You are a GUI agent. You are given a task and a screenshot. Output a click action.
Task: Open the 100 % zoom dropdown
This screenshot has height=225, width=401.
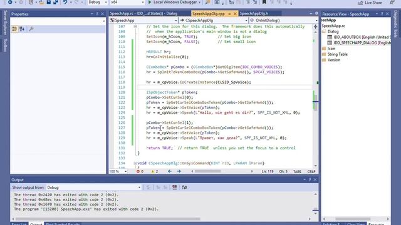pos(118,171)
